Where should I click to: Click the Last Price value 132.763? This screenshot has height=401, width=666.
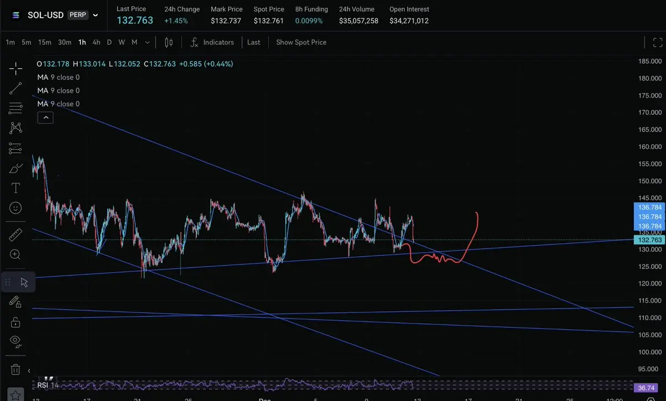point(135,21)
